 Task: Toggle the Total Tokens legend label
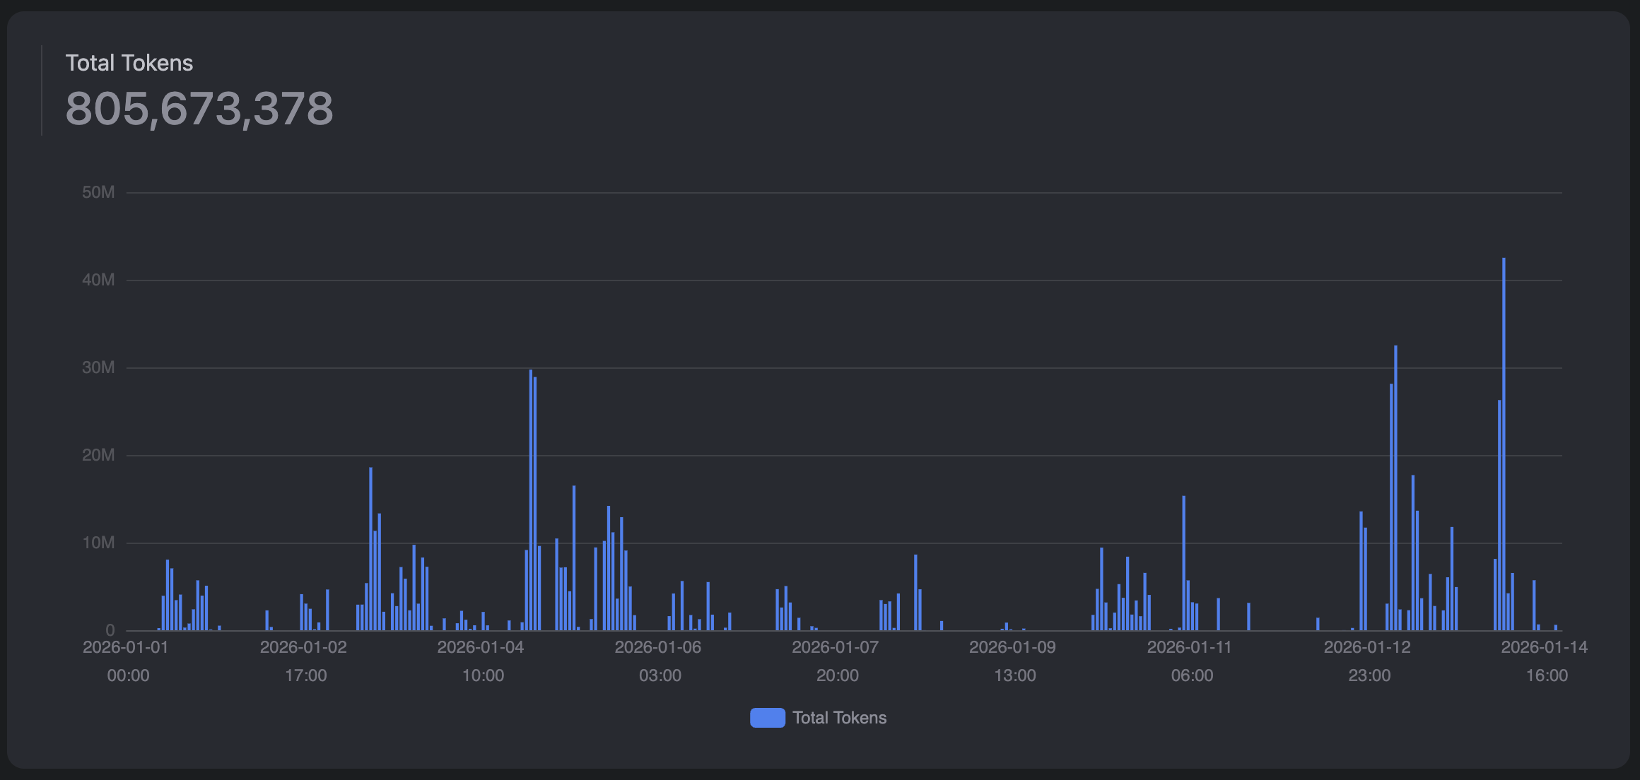pos(839,718)
